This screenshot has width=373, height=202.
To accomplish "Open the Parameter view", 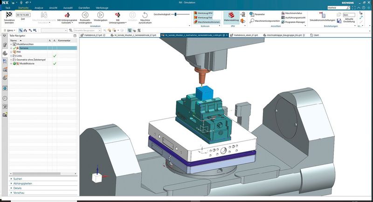I will coord(257,14).
